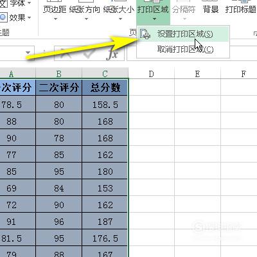Click the fx insert function icon
257x257 pixels.
112,54
